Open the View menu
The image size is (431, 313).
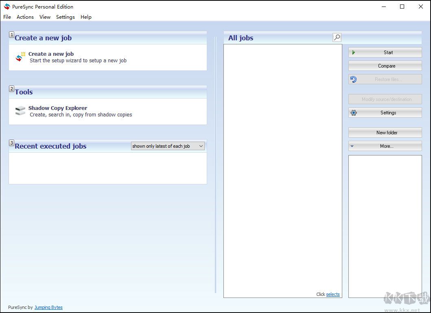pyautogui.click(x=45, y=17)
